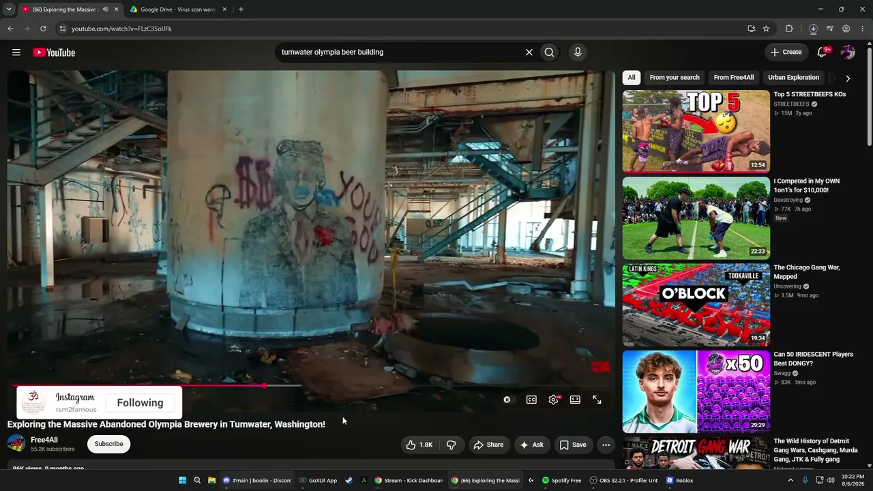The image size is (873, 491).
Task: Click the Following button on the Instagram overlay
Action: [x=140, y=402]
